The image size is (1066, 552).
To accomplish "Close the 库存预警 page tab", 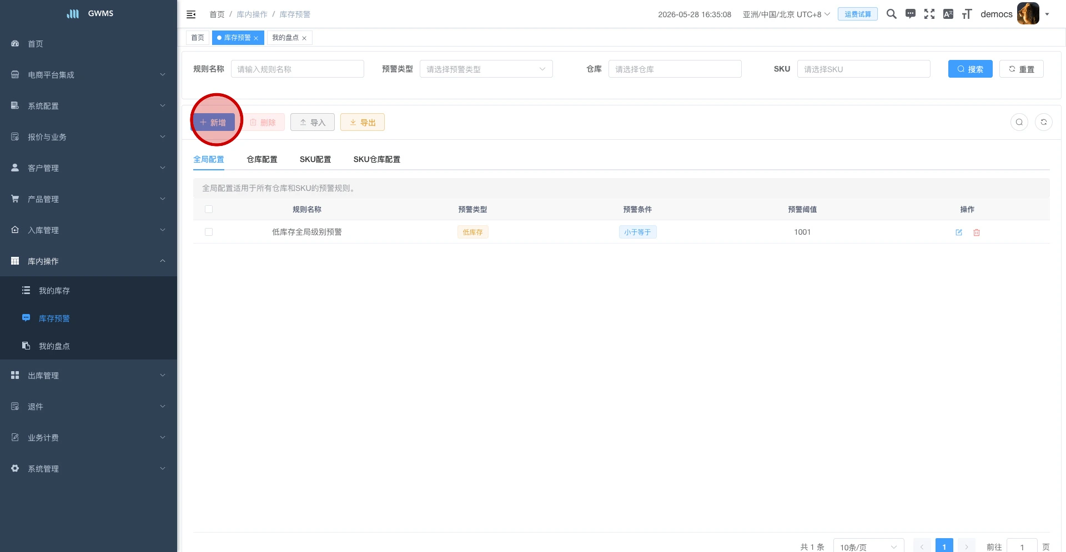I will coord(256,38).
